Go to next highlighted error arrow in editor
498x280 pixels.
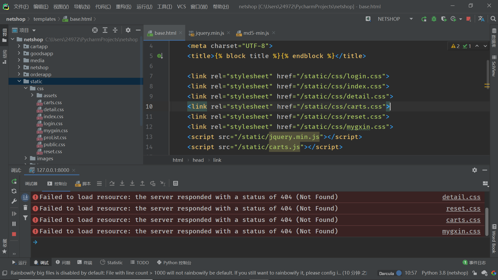pyautogui.click(x=485, y=46)
